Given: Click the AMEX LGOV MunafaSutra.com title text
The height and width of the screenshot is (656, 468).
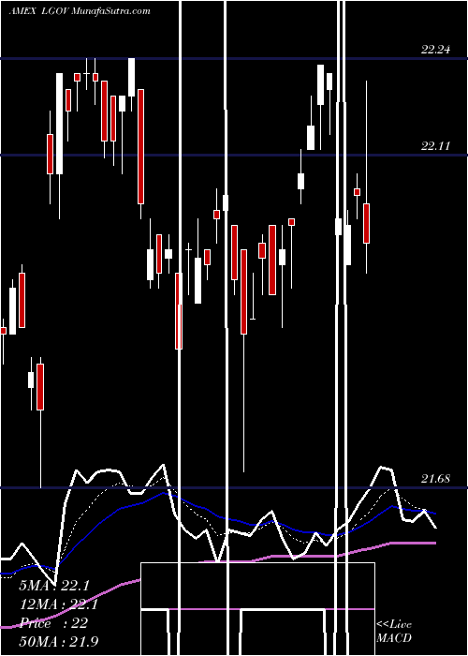Looking at the screenshot, I should (x=80, y=10).
